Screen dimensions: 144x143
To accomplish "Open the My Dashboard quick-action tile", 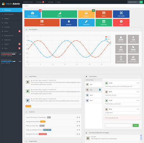I will pyautogui.click(x=32, y=14).
